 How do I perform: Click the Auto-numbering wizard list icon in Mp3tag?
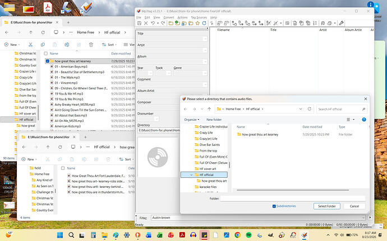[x=315, y=23]
